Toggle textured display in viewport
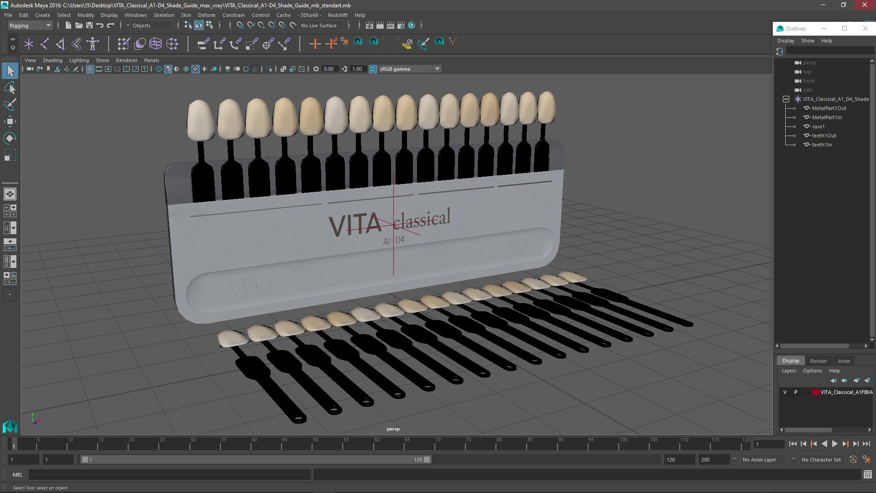Screen dimensions: 876x493 (195, 69)
